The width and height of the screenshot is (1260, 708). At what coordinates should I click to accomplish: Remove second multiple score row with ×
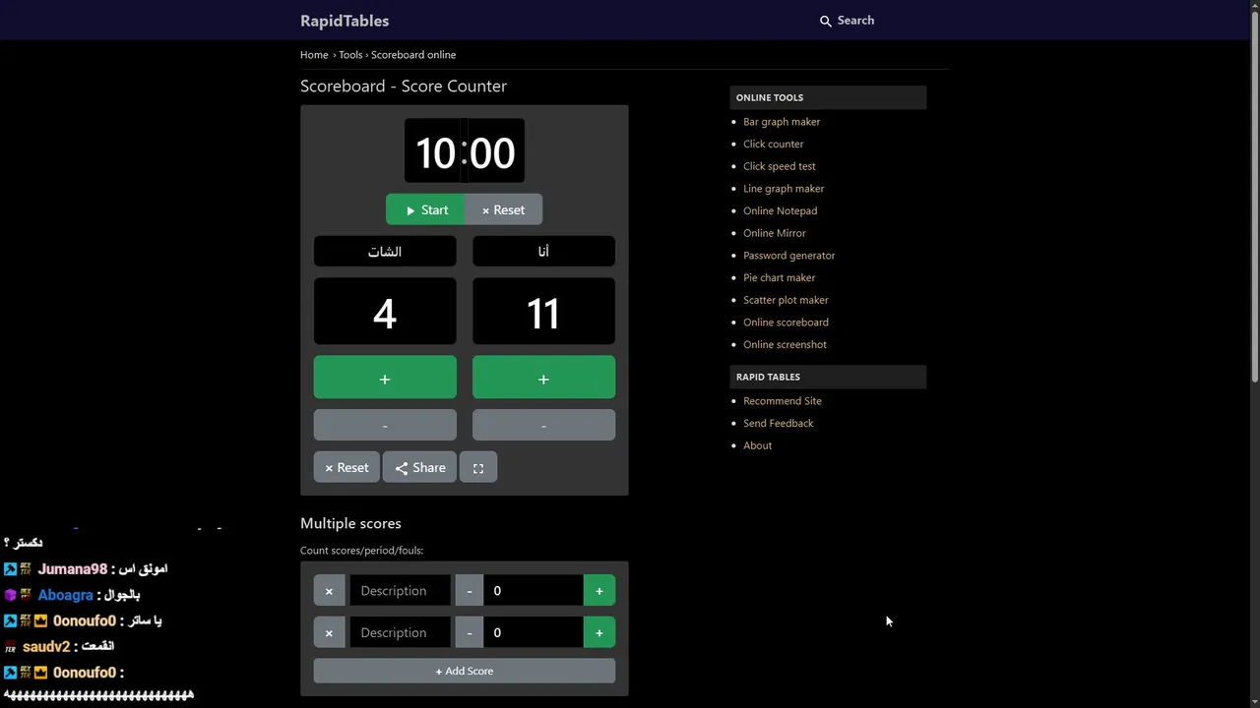coord(329,633)
